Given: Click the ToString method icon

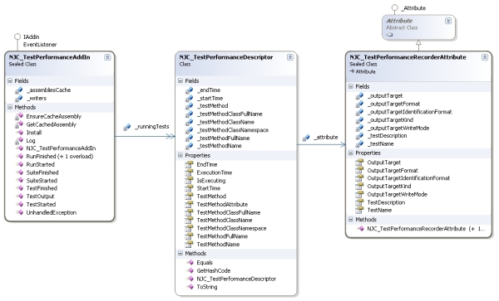Looking at the screenshot, I should [190, 286].
